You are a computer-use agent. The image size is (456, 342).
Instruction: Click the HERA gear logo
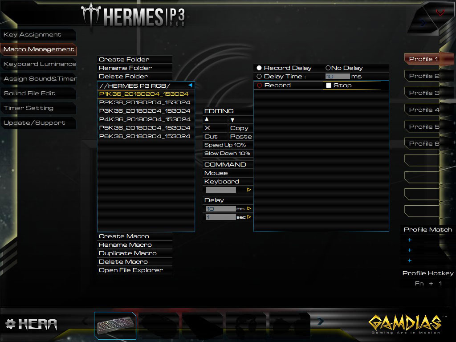click(x=31, y=324)
